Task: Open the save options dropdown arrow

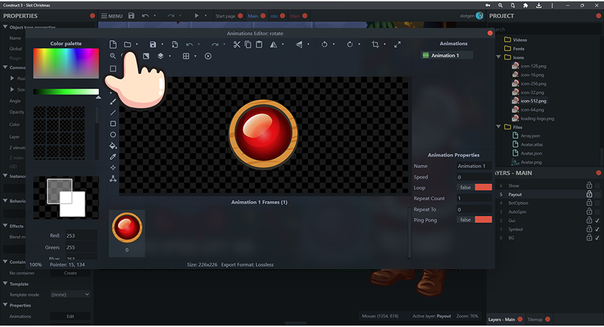Action: pyautogui.click(x=162, y=45)
